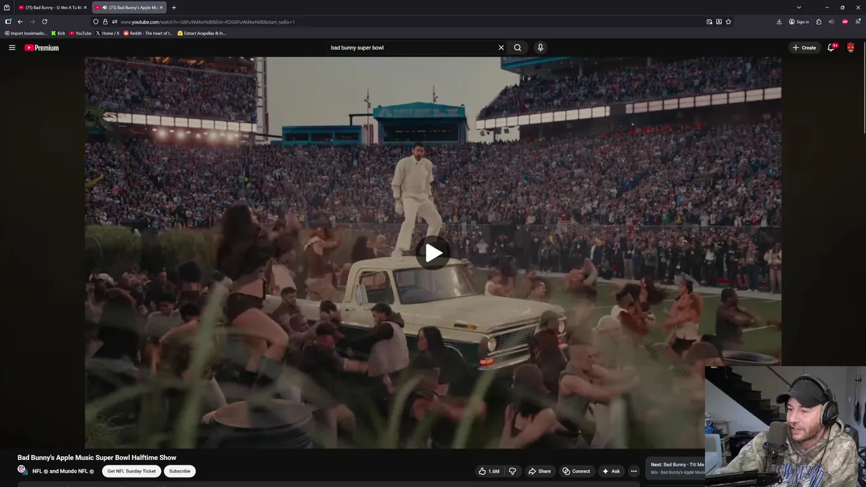Open Import bookmarks in bookmarks bar
This screenshot has height=487, width=866.
tap(26, 33)
